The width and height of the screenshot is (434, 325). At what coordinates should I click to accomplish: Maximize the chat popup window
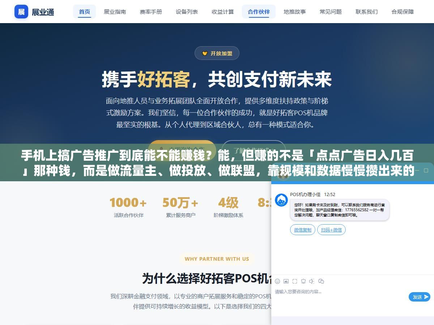coord(426,171)
